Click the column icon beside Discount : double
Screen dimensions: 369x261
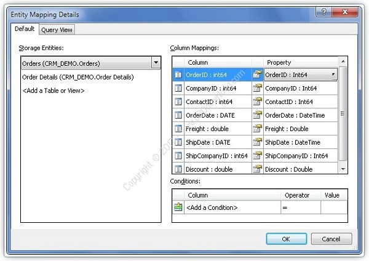(178, 169)
